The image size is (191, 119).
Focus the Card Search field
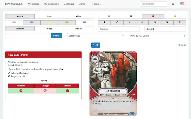153,4
